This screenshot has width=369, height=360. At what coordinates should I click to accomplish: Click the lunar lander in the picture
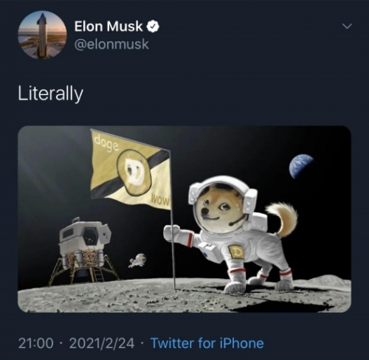[x=85, y=251]
